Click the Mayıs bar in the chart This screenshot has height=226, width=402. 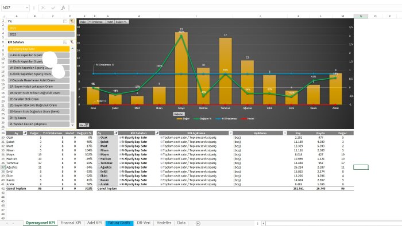click(x=181, y=68)
